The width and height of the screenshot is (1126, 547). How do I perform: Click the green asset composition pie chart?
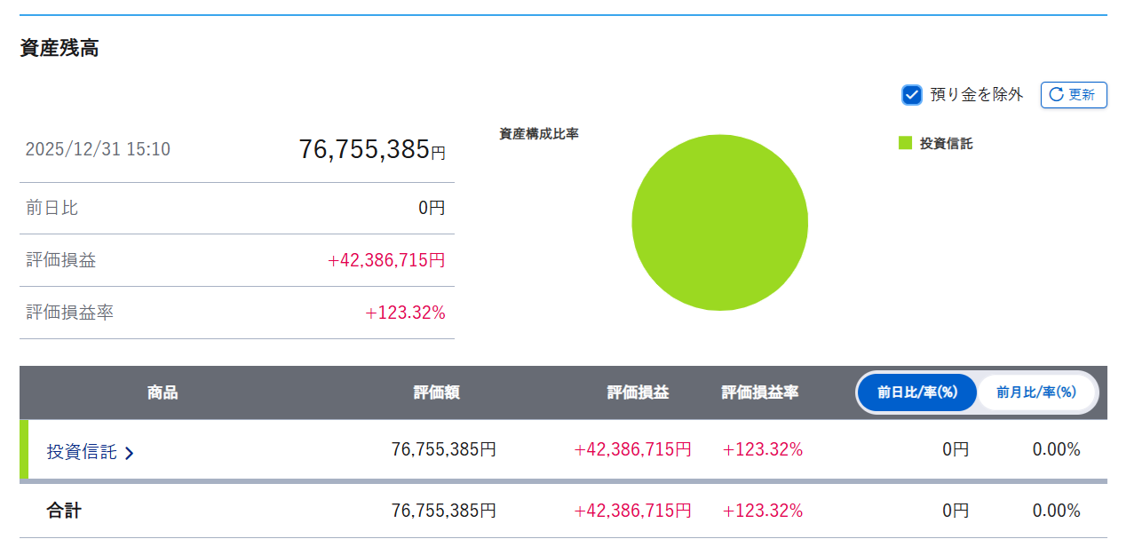pyautogui.click(x=719, y=222)
